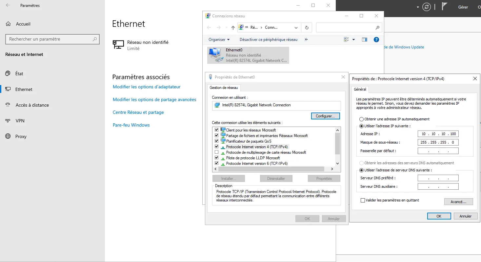This screenshot has width=481, height=262.
Task: Click Désactiver ce périphérique réseau
Action: tap(269, 40)
